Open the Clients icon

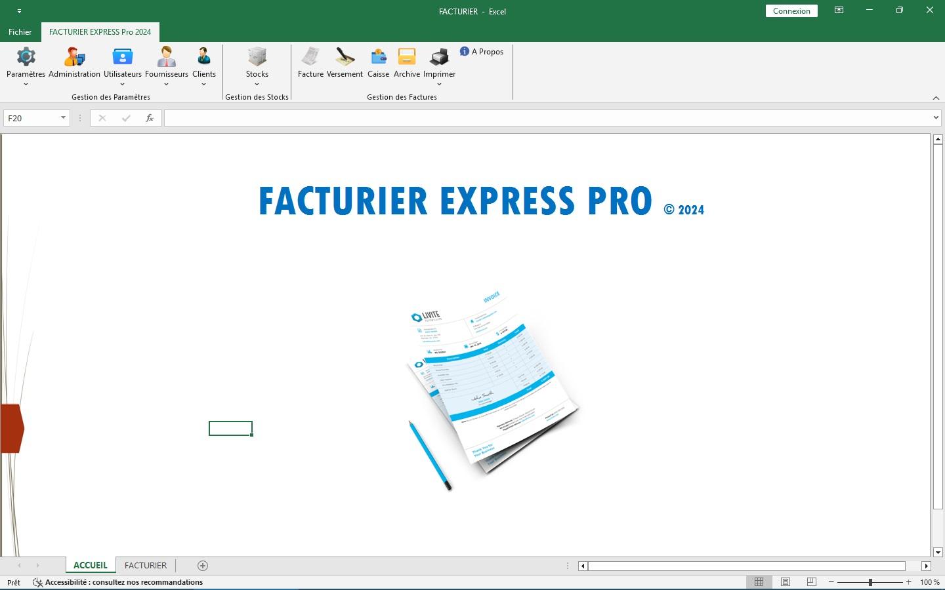tap(204, 57)
